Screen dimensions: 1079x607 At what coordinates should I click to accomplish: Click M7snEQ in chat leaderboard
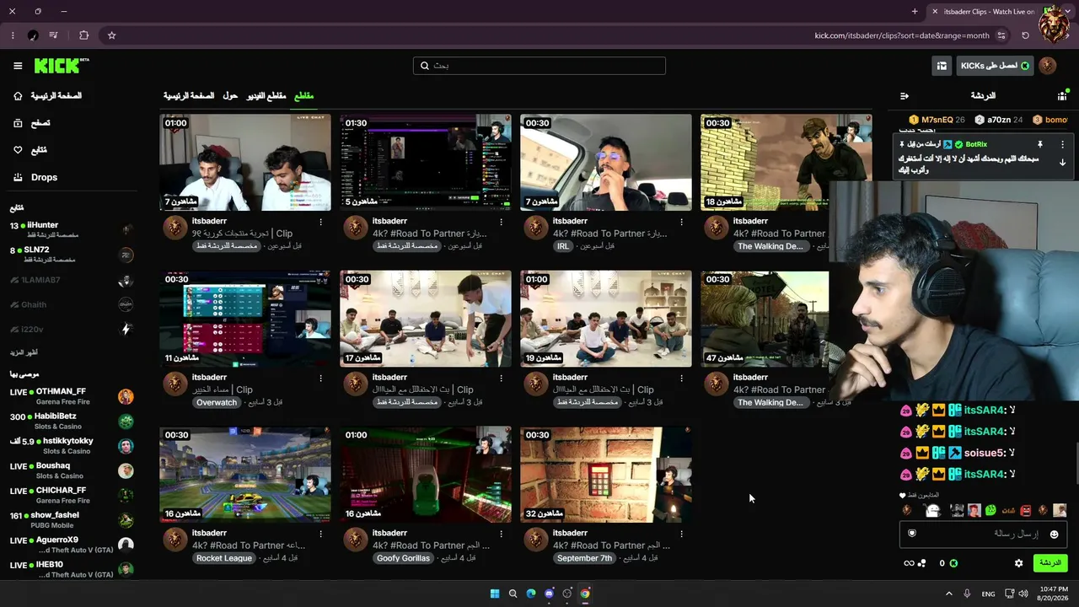(x=937, y=120)
